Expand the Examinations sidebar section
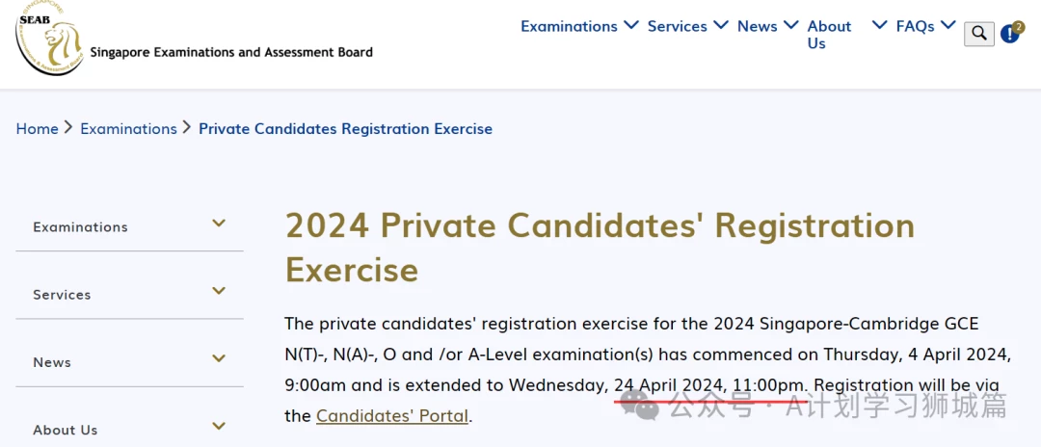1041x447 pixels. pyautogui.click(x=129, y=225)
